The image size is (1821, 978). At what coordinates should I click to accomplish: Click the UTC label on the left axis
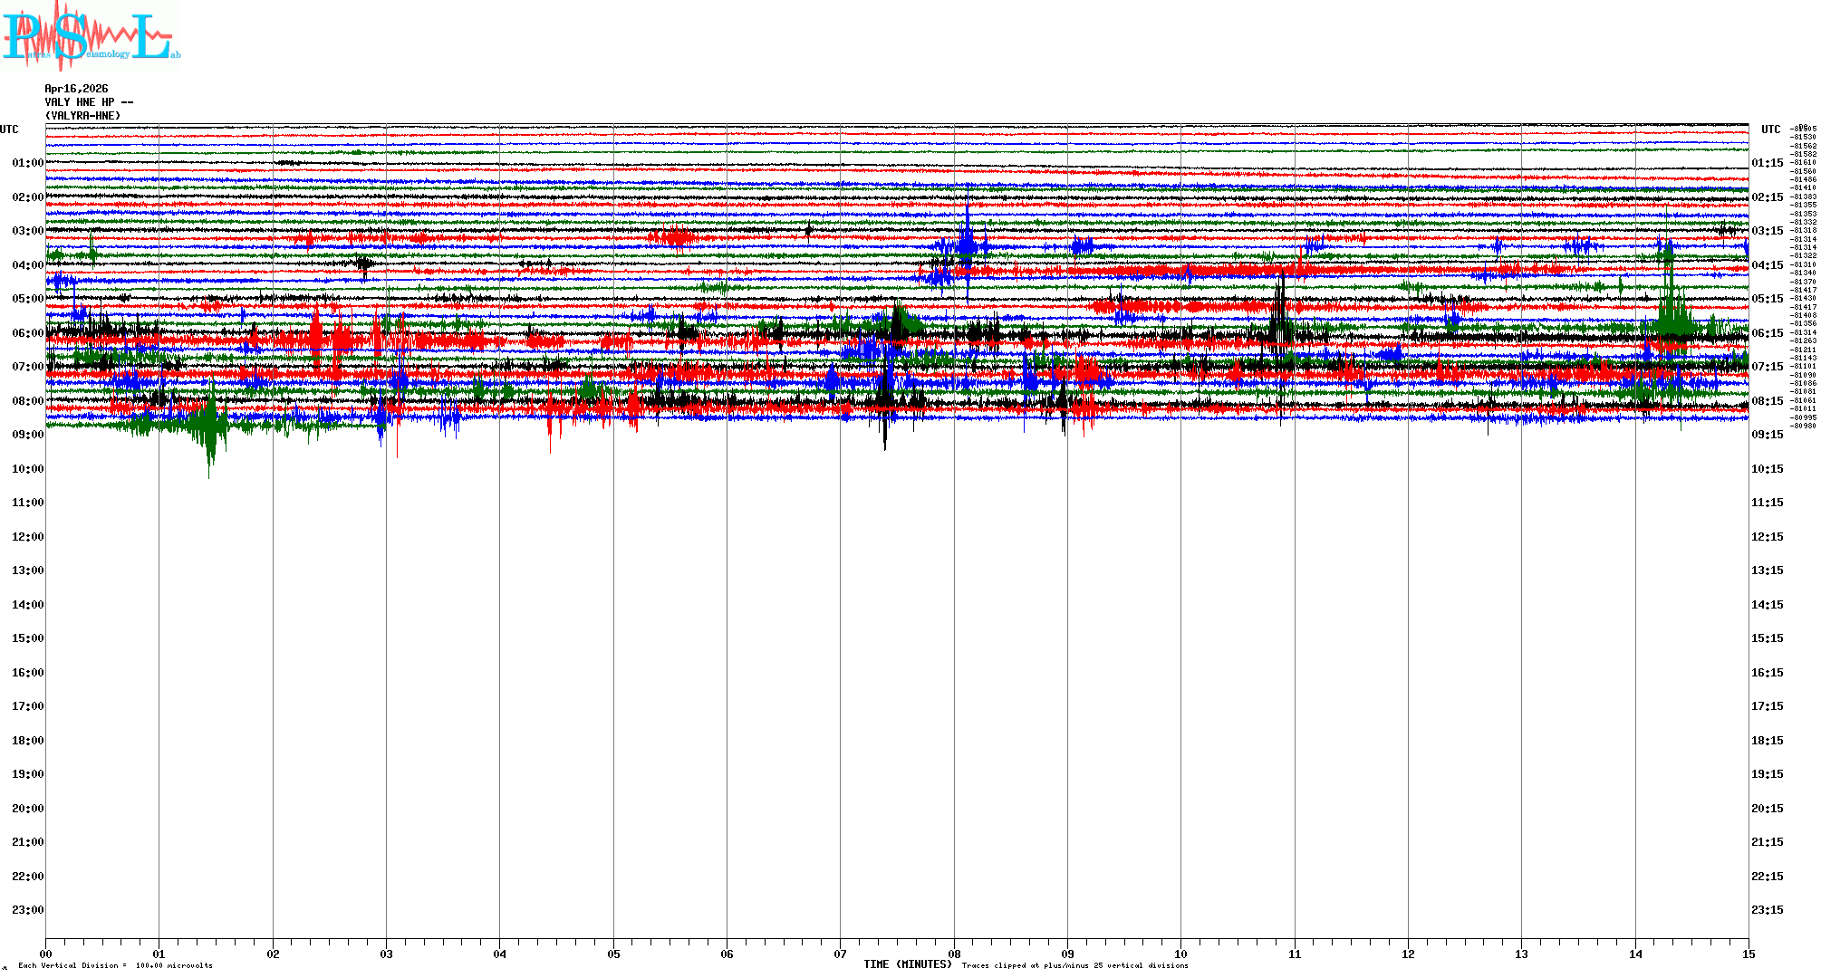pyautogui.click(x=9, y=129)
